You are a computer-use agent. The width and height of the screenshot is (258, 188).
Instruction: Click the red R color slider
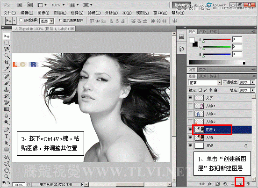click(217, 39)
